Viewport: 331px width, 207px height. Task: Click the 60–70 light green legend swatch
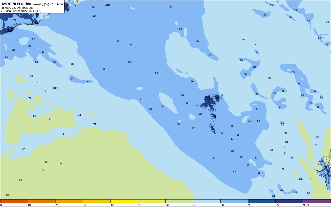click(179, 201)
